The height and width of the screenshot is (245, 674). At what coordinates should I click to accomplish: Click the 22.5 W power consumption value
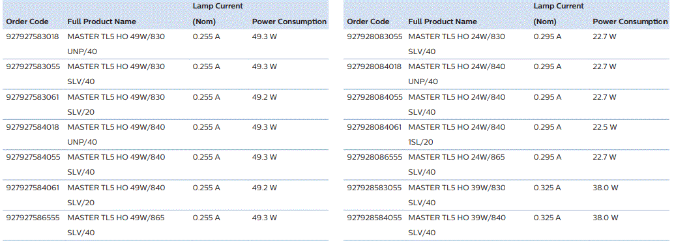605,127
